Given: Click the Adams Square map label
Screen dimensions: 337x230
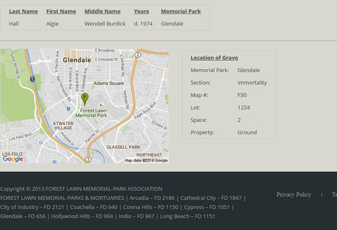Looking at the screenshot, I should (109, 83).
